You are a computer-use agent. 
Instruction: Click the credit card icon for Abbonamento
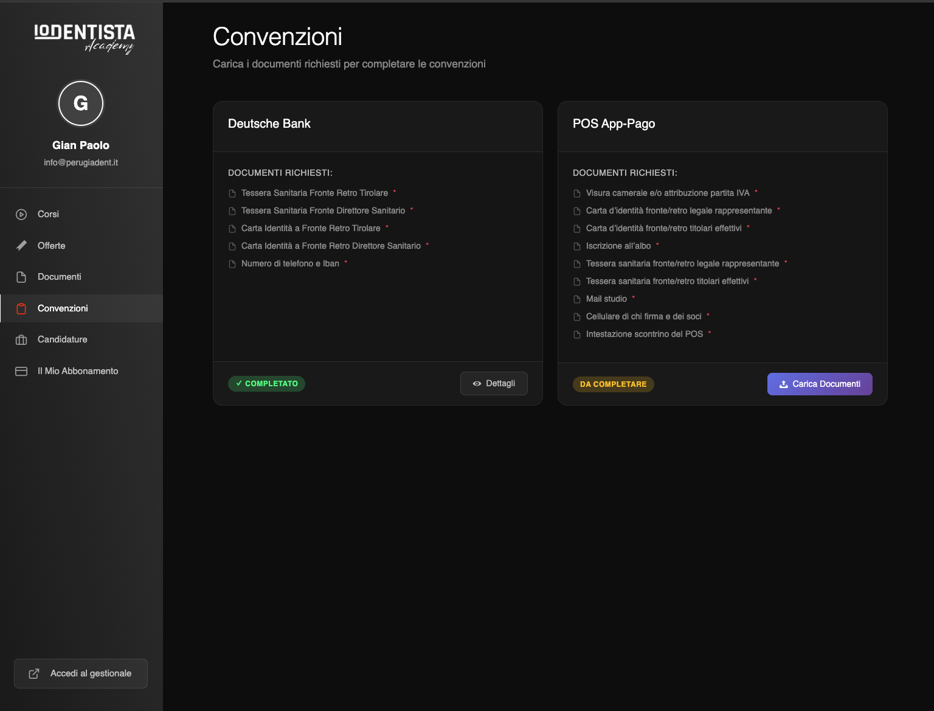pyautogui.click(x=21, y=371)
